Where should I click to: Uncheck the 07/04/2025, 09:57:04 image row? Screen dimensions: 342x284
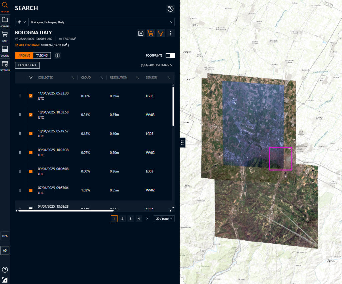coord(31,190)
